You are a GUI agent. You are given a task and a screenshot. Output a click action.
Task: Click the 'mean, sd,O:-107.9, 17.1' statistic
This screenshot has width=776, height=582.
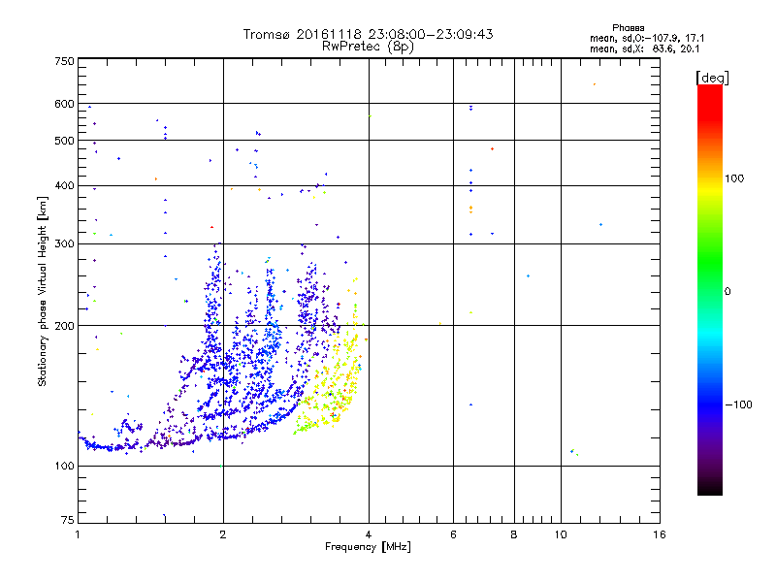(x=647, y=38)
